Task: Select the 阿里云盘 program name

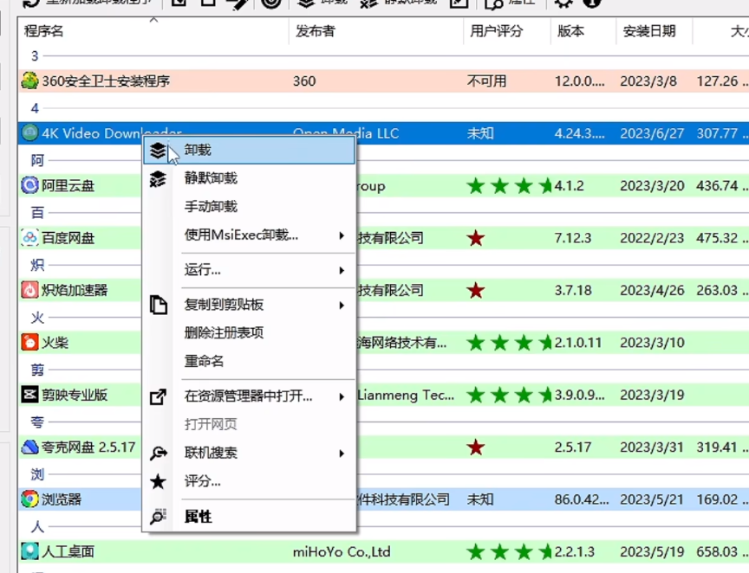Action: (x=68, y=185)
